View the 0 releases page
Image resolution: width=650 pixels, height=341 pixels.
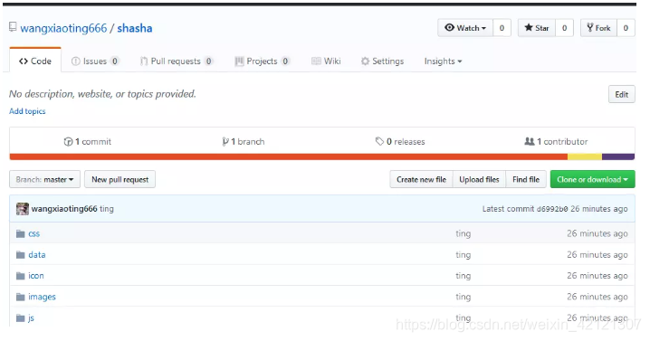400,142
